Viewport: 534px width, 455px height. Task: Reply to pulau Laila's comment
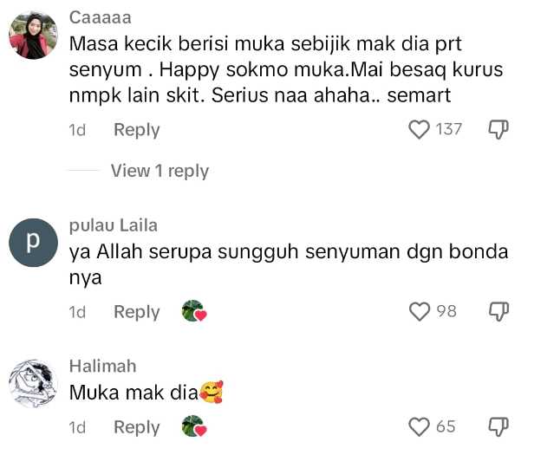click(137, 312)
